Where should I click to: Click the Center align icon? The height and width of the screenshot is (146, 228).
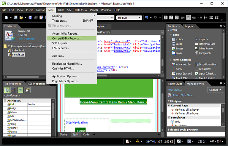pyautogui.click(x=188, y=17)
